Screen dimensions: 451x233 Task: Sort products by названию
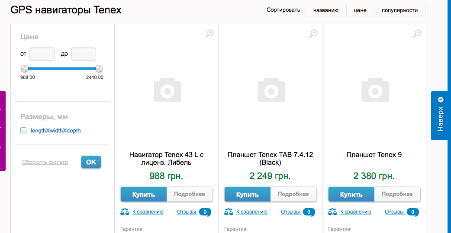[x=326, y=10]
